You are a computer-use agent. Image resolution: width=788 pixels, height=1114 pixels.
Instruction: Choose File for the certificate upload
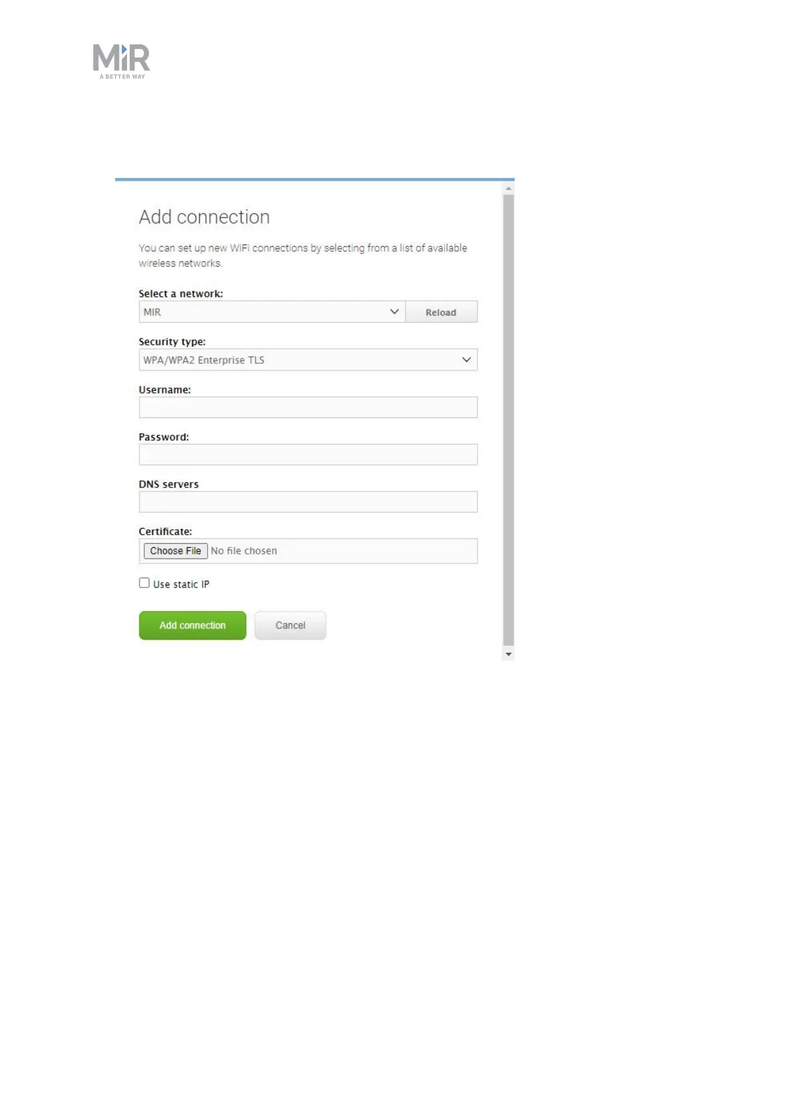pyautogui.click(x=175, y=551)
